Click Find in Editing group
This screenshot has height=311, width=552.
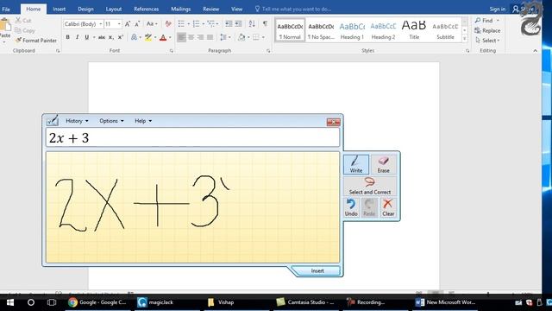[487, 21]
